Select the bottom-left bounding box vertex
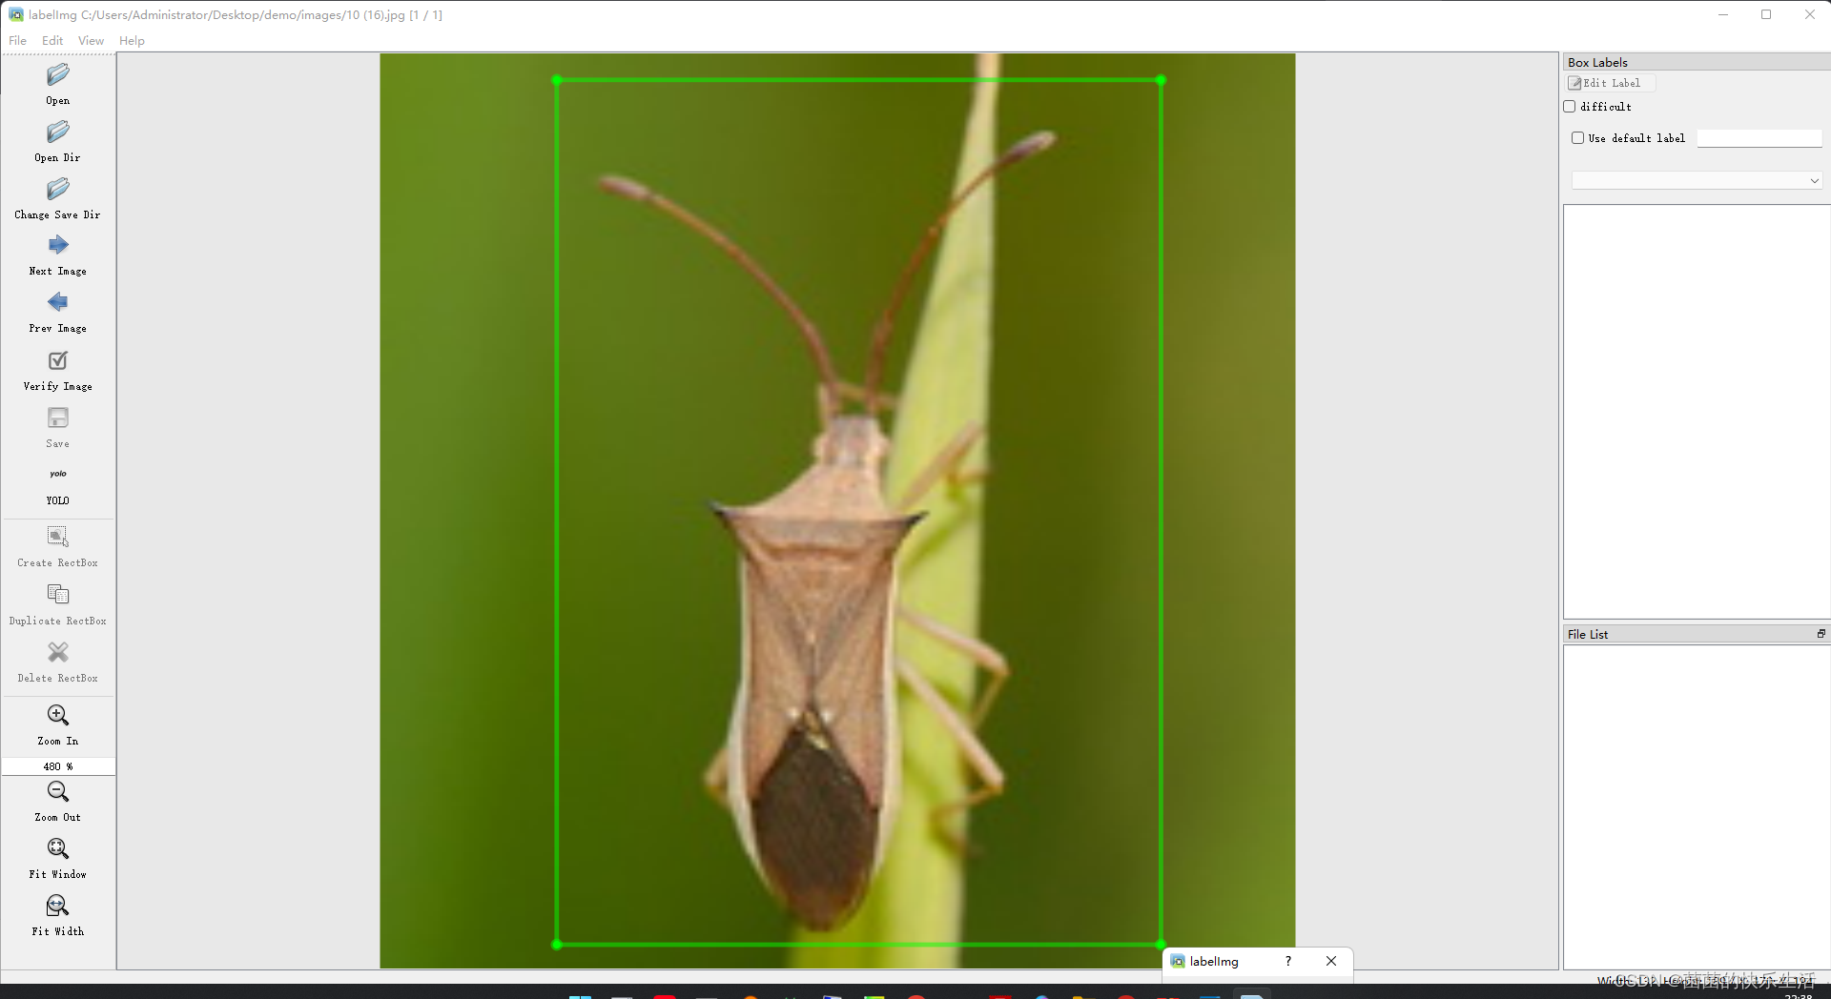The height and width of the screenshot is (999, 1831). pyautogui.click(x=557, y=945)
